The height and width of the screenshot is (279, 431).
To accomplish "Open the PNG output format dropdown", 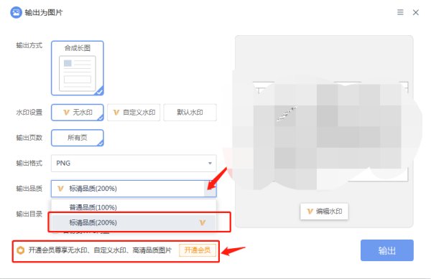I will click(134, 164).
